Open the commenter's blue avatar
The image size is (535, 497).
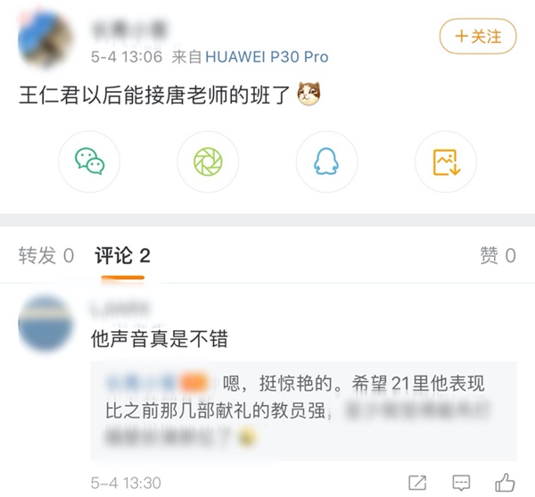[45, 323]
